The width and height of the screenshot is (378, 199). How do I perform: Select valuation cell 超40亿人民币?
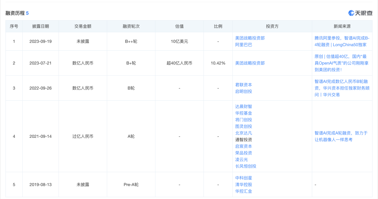(179, 63)
